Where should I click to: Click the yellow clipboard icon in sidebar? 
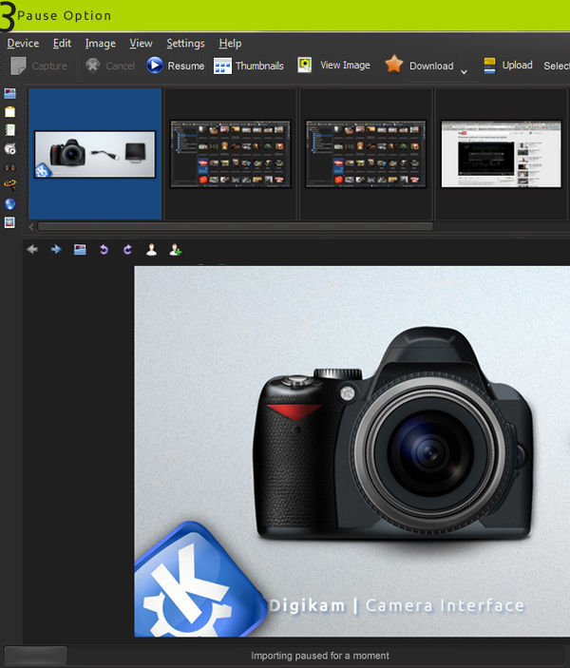point(9,112)
